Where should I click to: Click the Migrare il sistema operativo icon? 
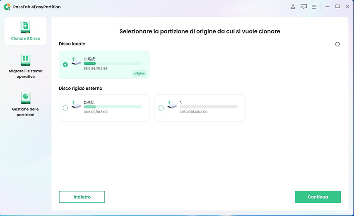click(25, 59)
